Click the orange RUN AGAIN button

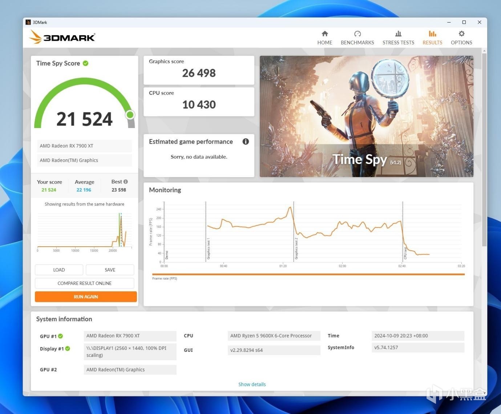click(x=86, y=297)
